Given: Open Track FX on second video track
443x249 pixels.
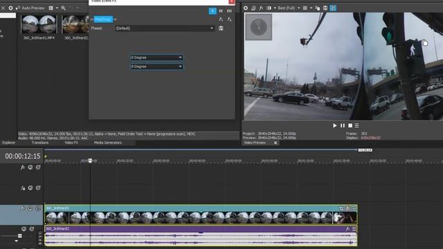Looking at the screenshot, I should [22, 188].
